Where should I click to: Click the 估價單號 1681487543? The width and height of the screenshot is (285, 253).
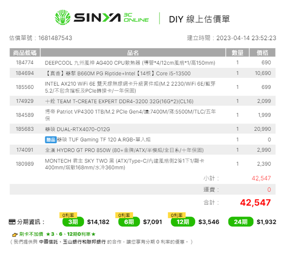pyautogui.click(x=55, y=38)
